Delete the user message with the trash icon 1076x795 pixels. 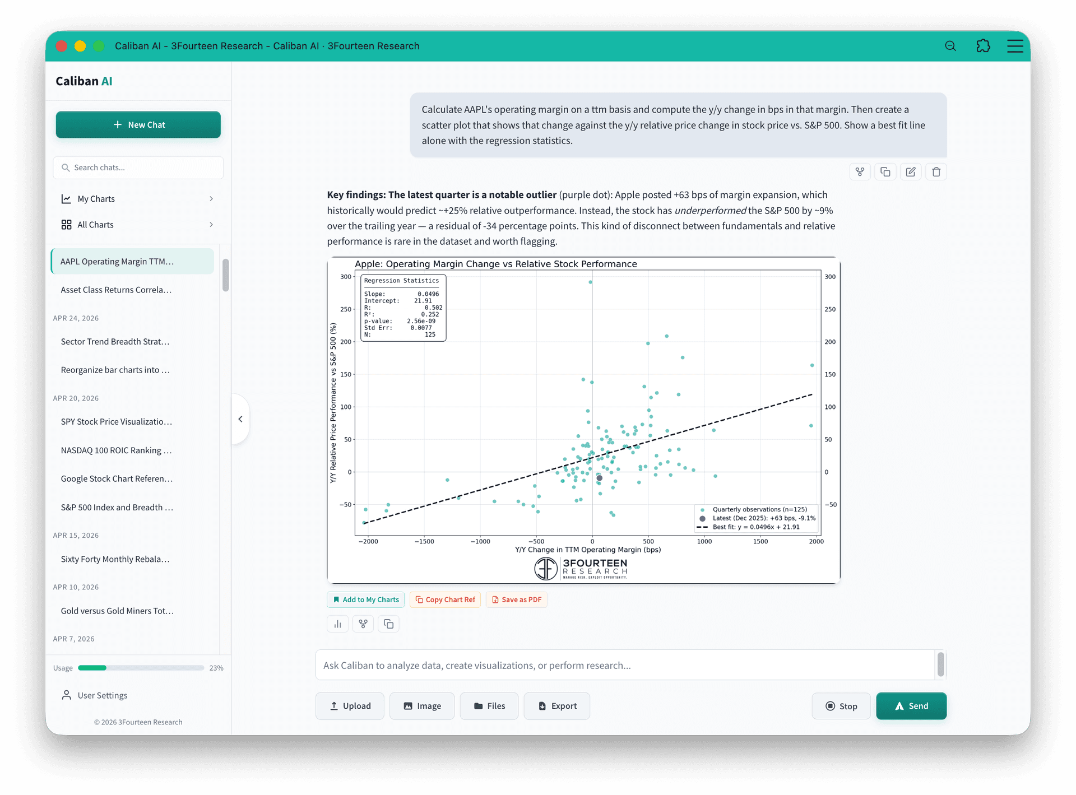(936, 172)
